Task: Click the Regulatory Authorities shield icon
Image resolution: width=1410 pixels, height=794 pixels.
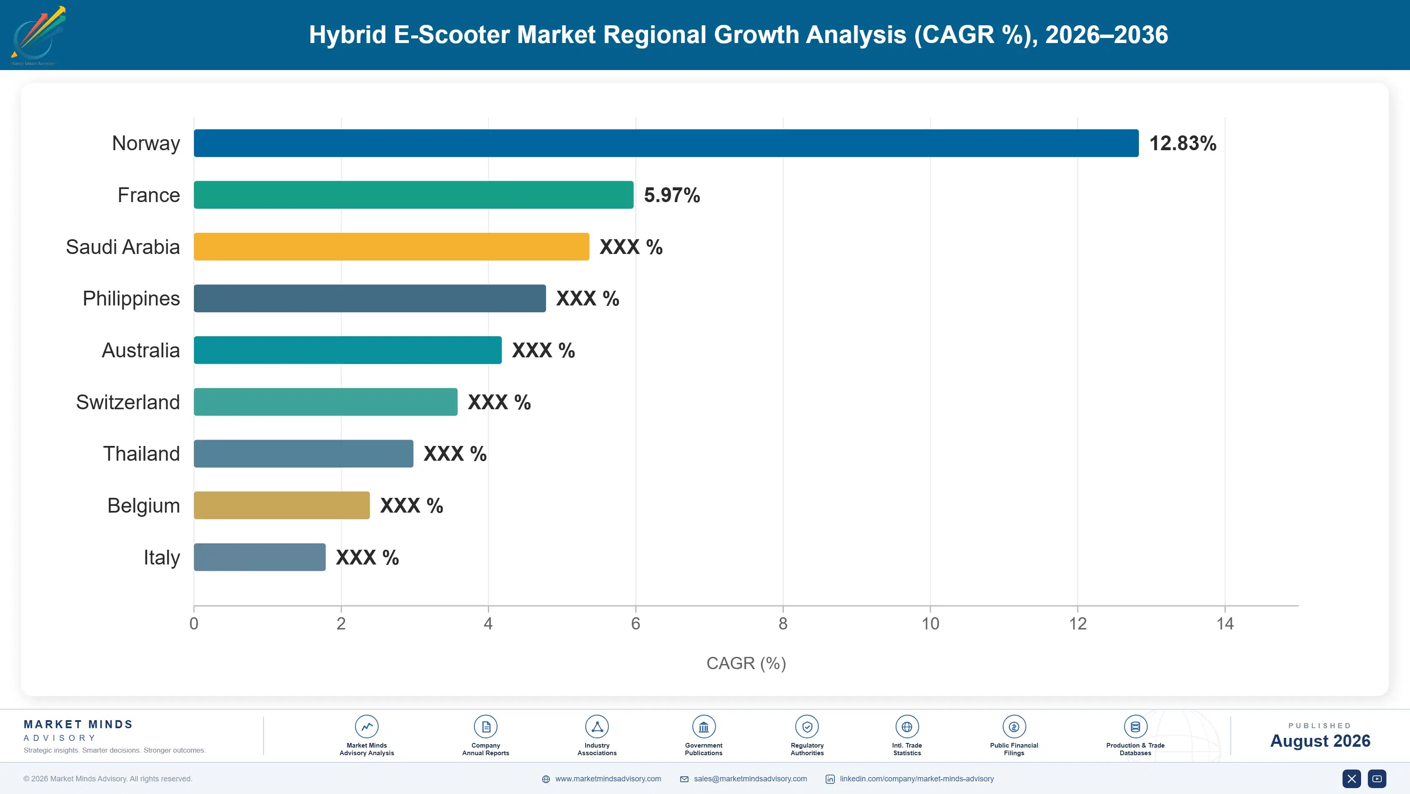Action: 807,726
